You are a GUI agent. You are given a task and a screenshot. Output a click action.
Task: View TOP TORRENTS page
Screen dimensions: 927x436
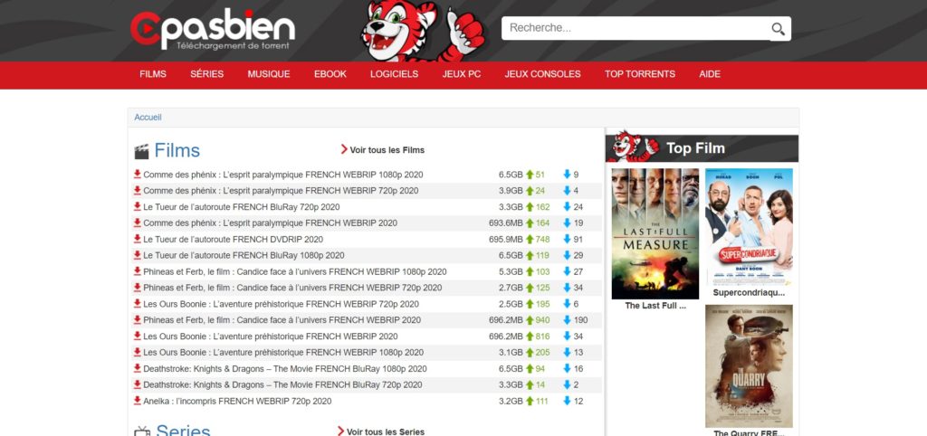[x=640, y=74]
